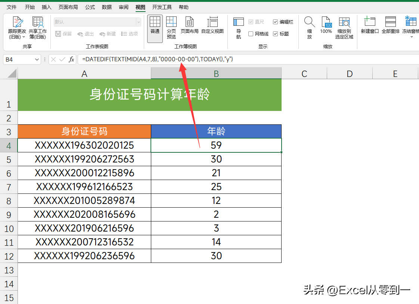This screenshot has width=419, height=304.
Task: Switch to the 公式 tab
Action: 90,7
